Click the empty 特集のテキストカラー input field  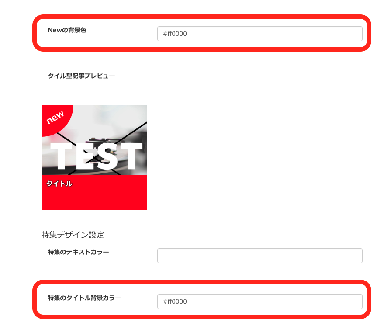(x=260, y=256)
